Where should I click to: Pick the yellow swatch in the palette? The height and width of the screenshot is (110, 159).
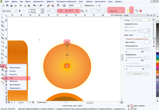click(158, 61)
